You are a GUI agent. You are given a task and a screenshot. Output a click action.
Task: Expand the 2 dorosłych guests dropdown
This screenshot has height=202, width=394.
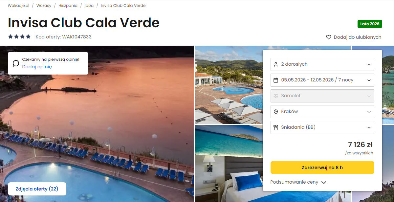coord(322,64)
